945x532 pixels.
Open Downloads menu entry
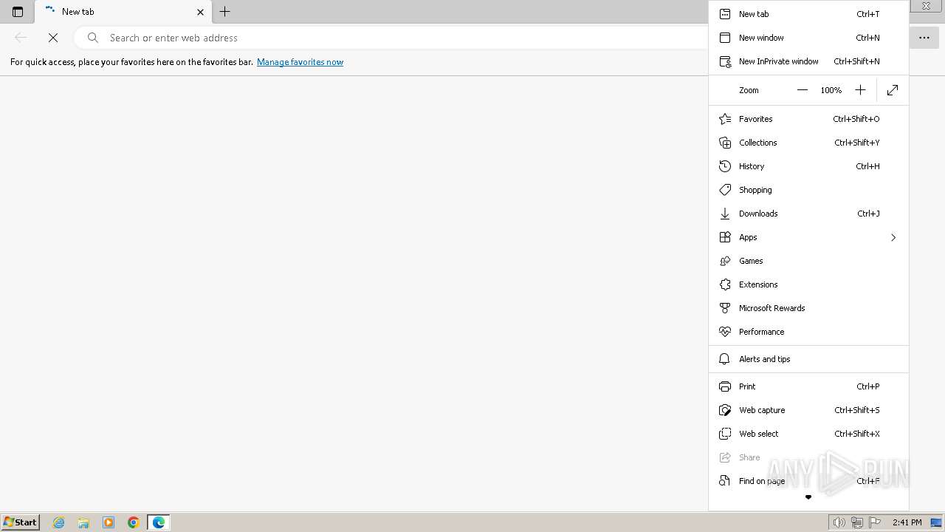point(808,214)
